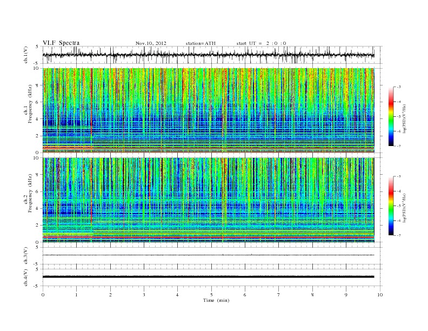This screenshot has height=331, width=428.
Task: Click the "ch.3(V)" axis label
Action: [26, 256]
